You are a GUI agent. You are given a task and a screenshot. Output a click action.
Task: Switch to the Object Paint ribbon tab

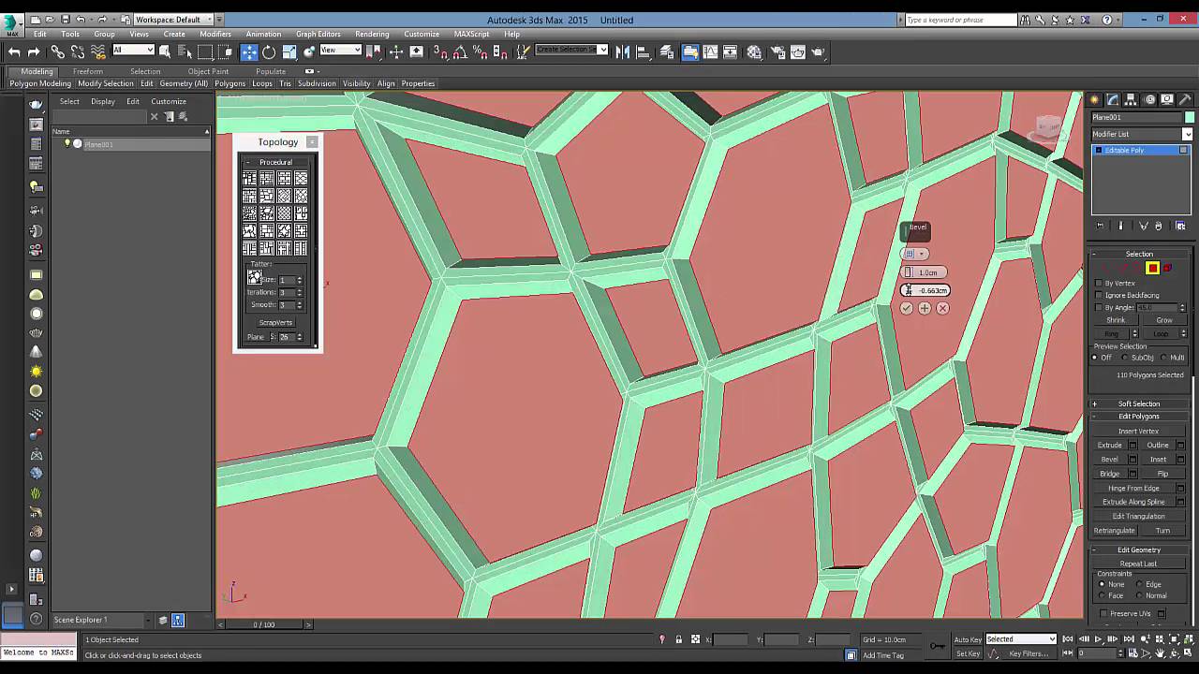coord(208,71)
